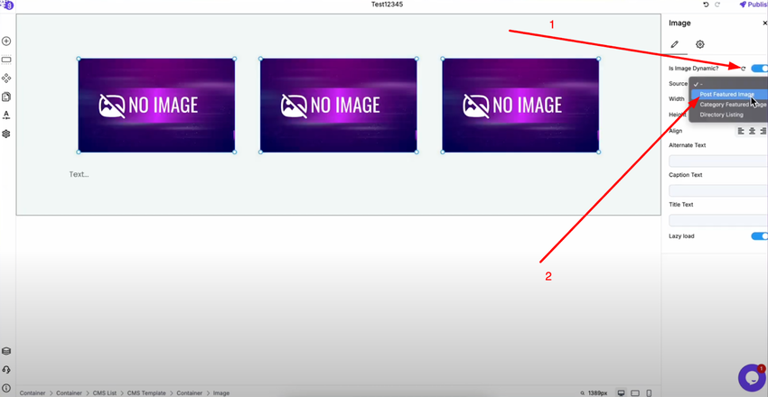Open the app logo menu
Screen dimensions: 768x397
[x=7, y=5]
